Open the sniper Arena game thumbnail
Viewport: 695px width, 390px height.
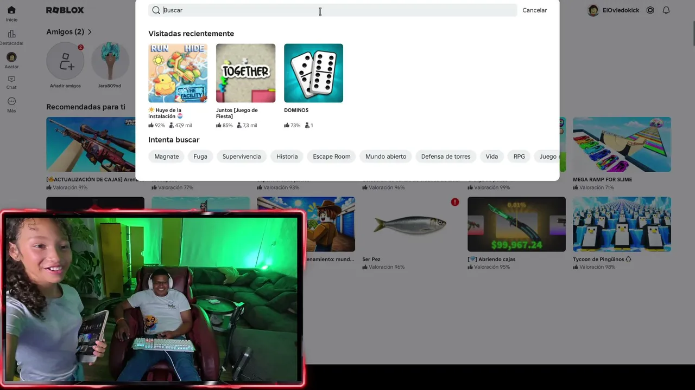point(91,145)
